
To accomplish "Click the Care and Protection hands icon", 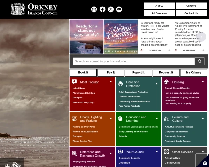I will pyautogui.click(x=121, y=83).
